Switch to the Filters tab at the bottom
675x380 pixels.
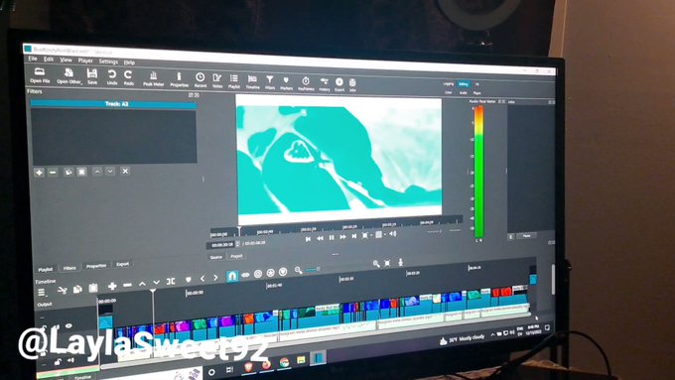69,268
